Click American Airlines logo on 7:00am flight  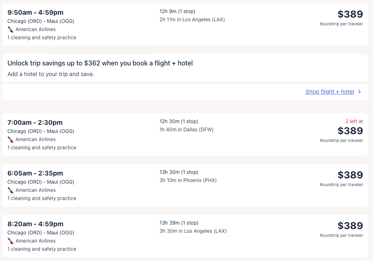(11, 139)
